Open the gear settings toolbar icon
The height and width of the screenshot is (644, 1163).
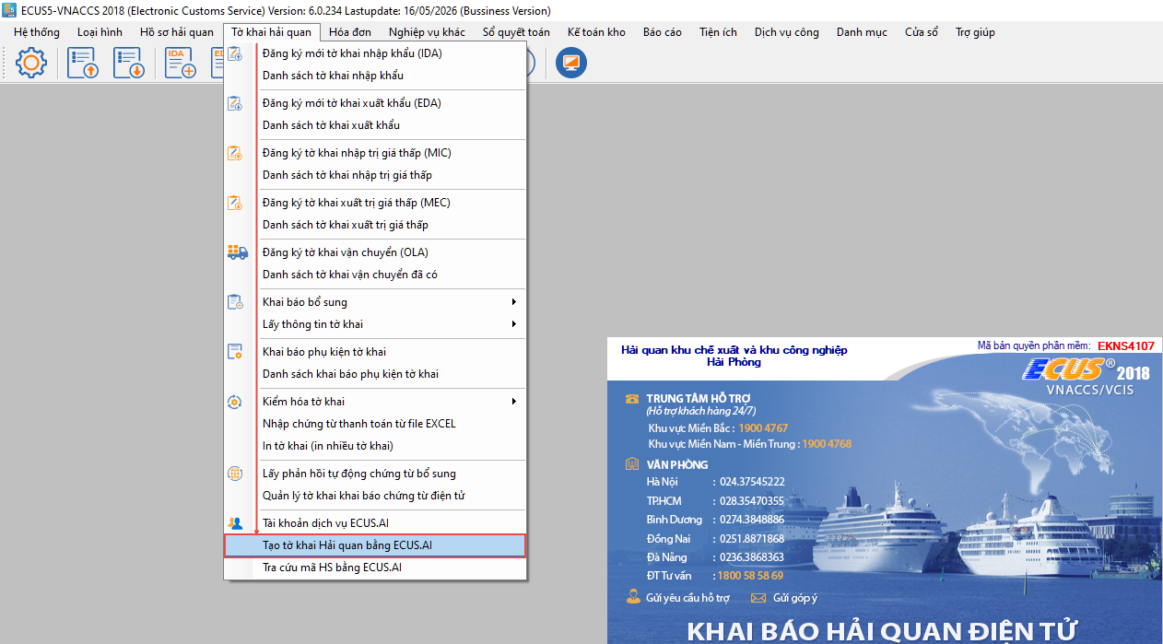click(x=31, y=63)
